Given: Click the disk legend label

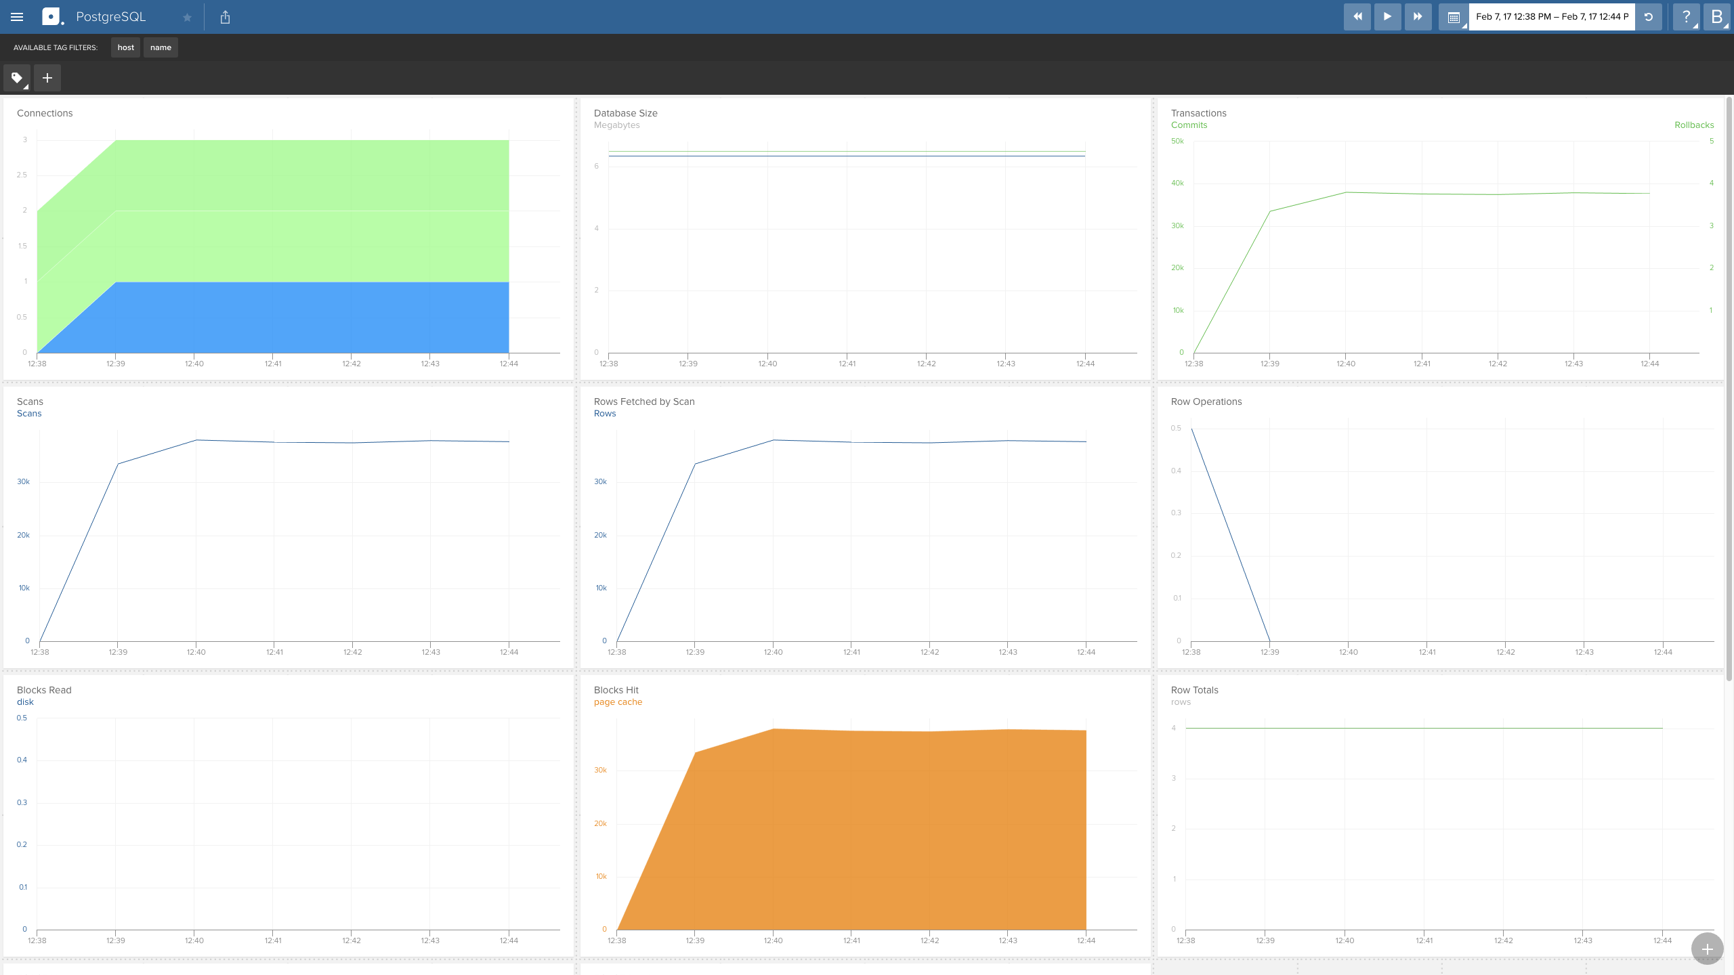Looking at the screenshot, I should pos(25,702).
